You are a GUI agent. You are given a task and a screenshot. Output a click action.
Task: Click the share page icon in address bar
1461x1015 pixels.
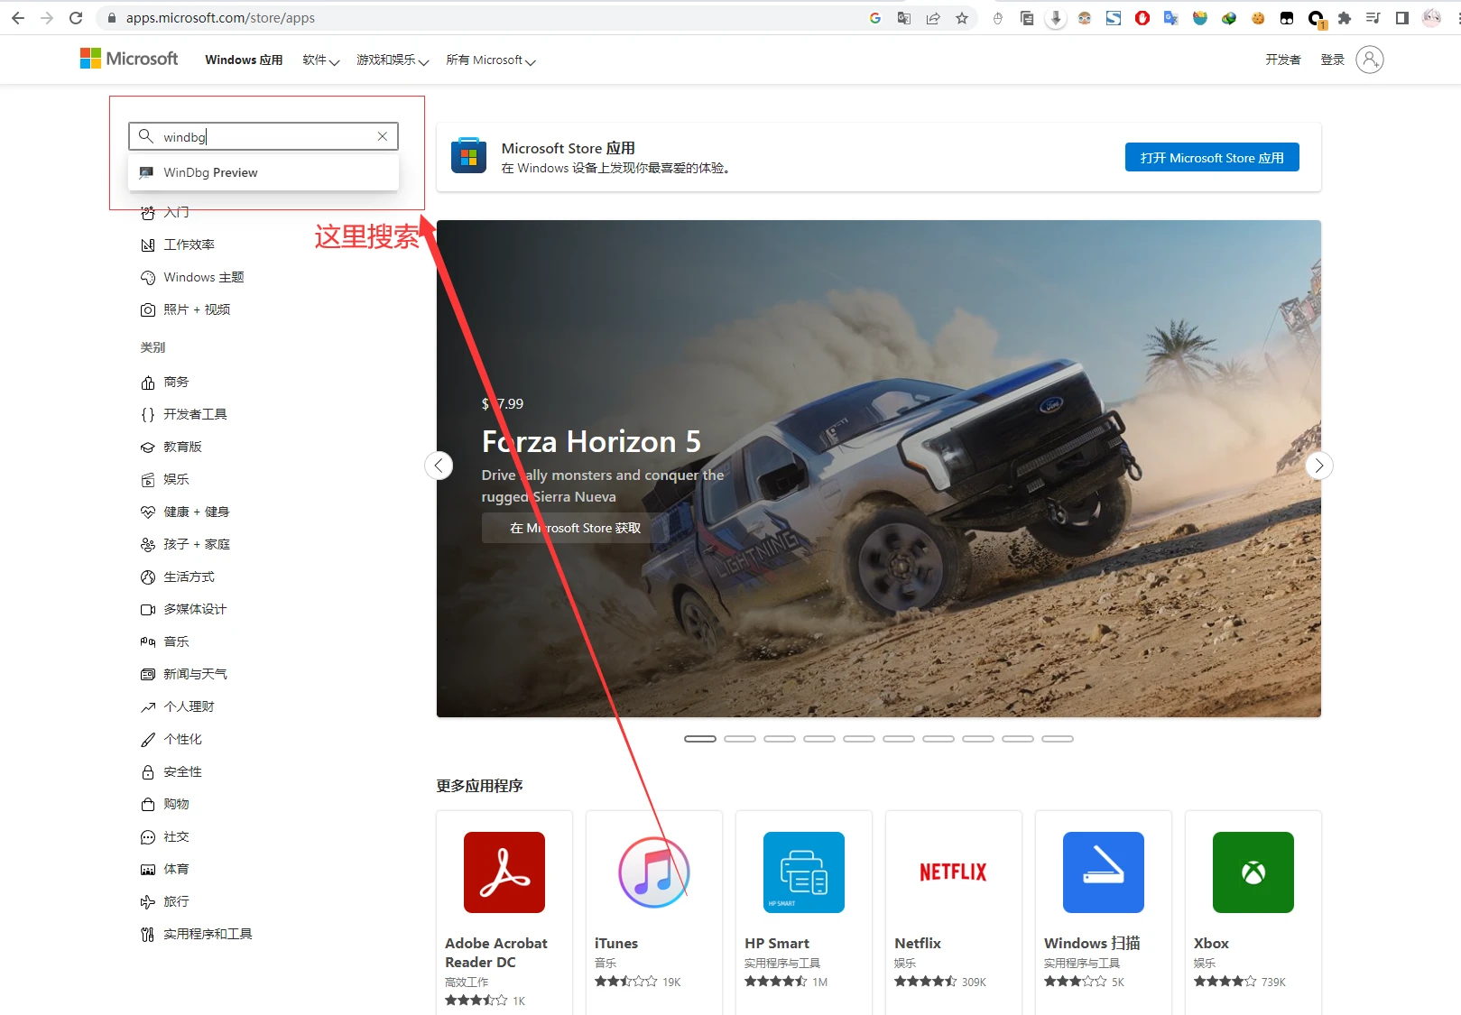click(932, 18)
